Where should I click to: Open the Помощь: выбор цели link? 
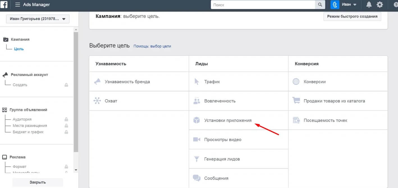click(152, 46)
